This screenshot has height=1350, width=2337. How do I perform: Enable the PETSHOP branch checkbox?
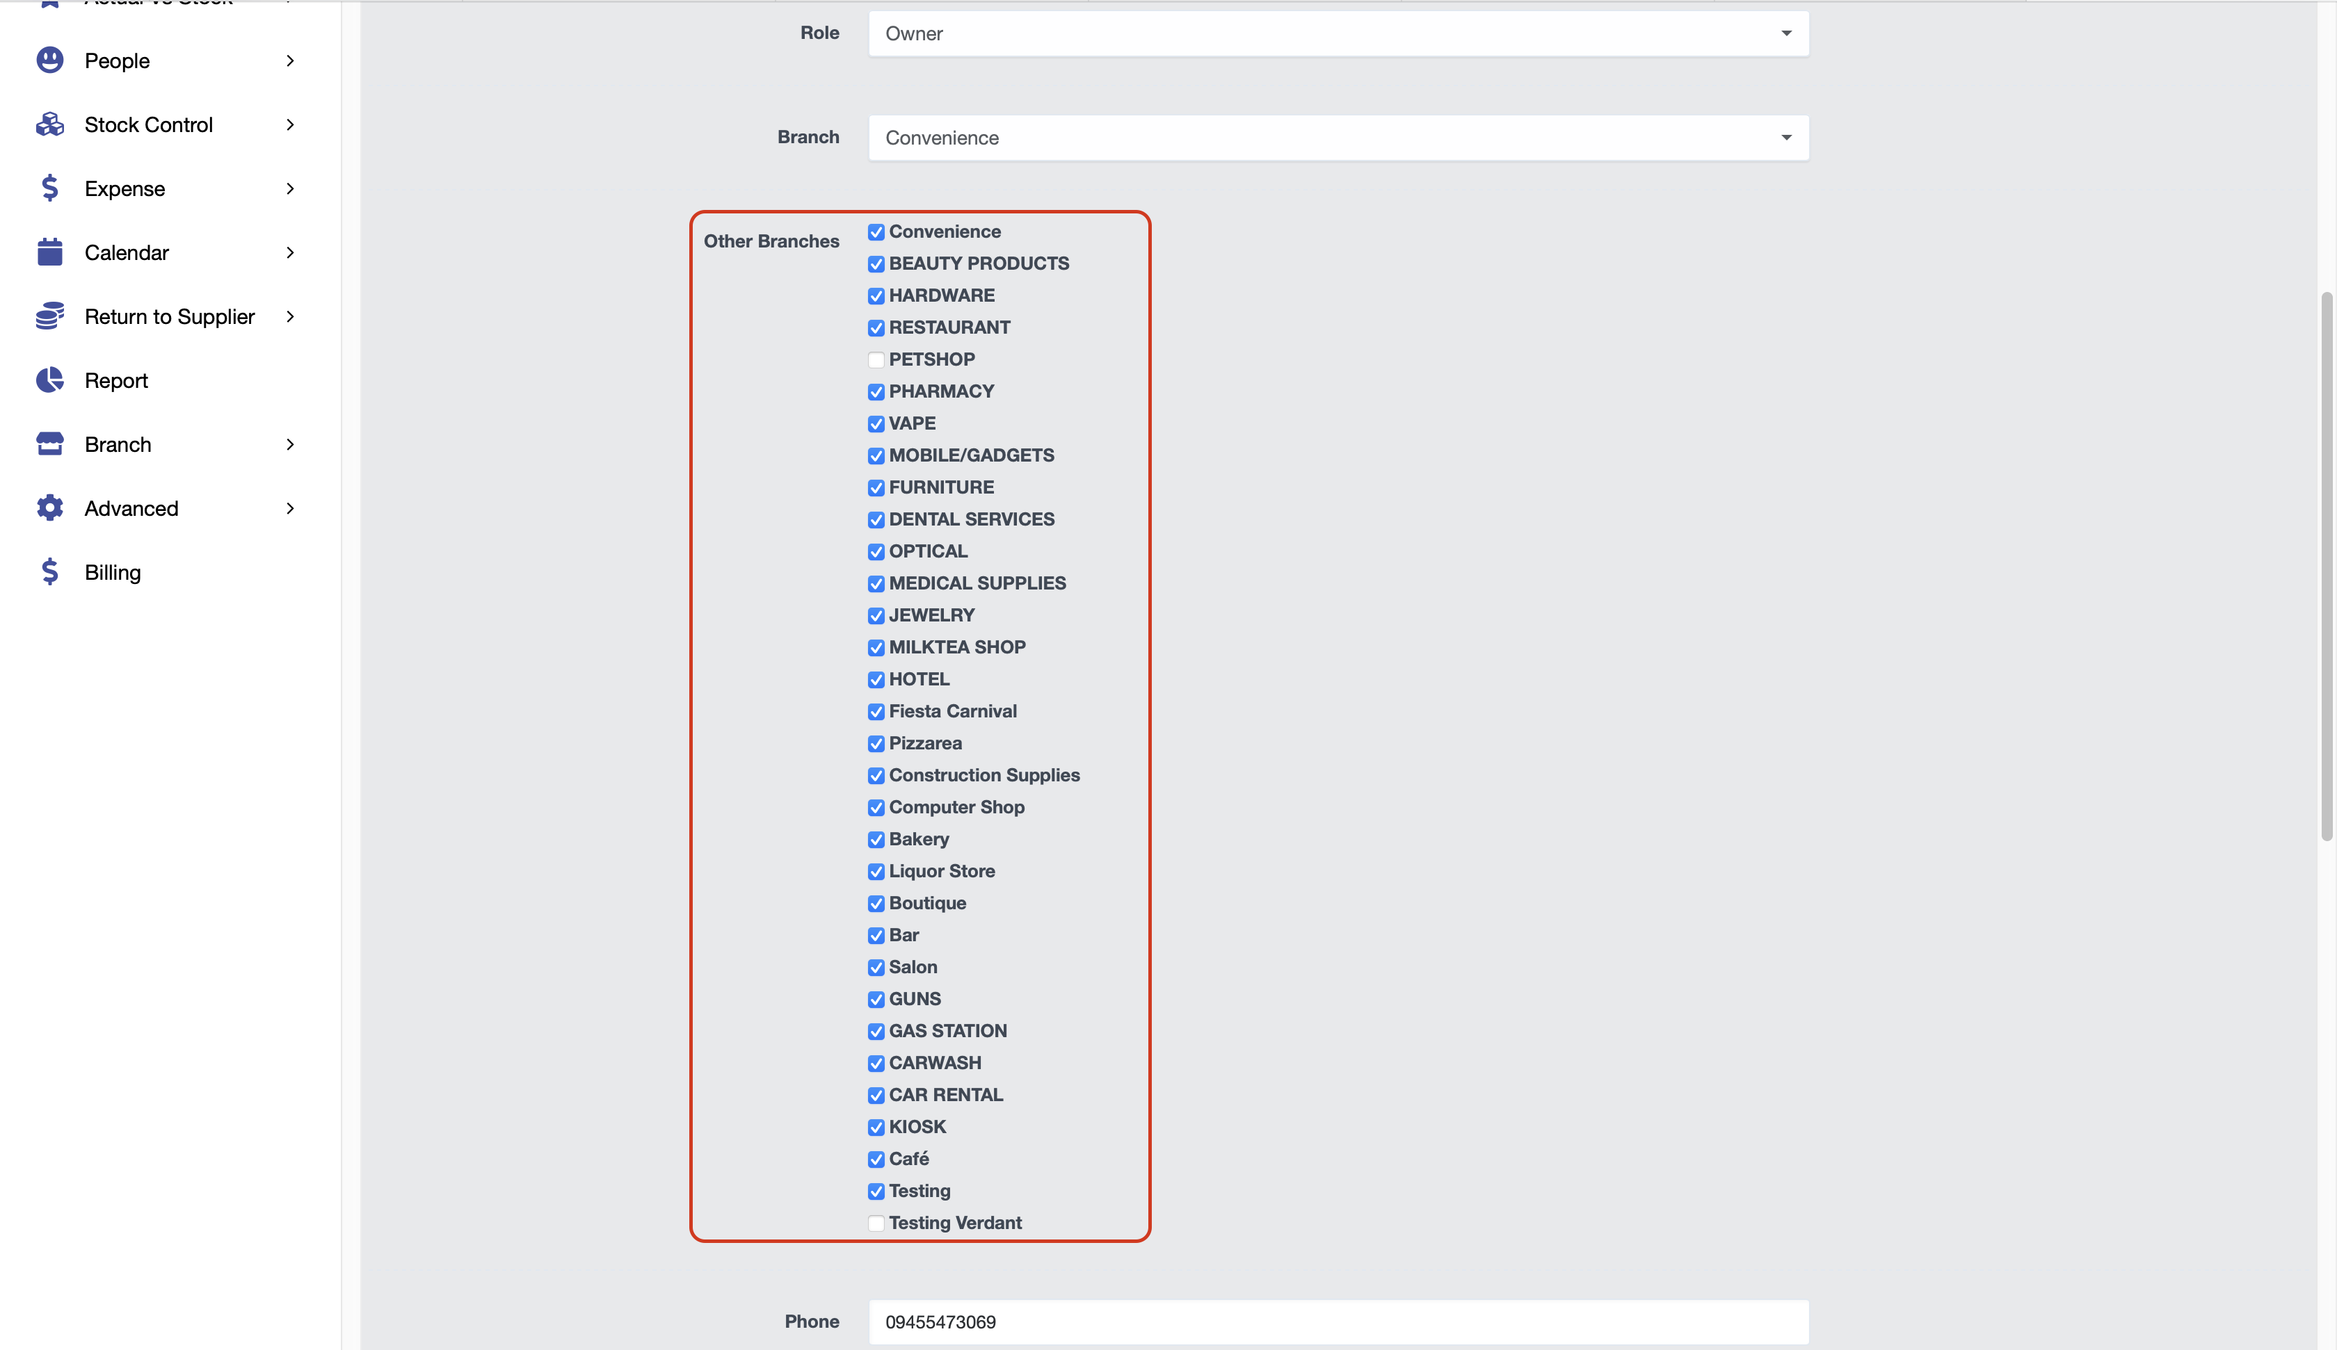coord(876,360)
